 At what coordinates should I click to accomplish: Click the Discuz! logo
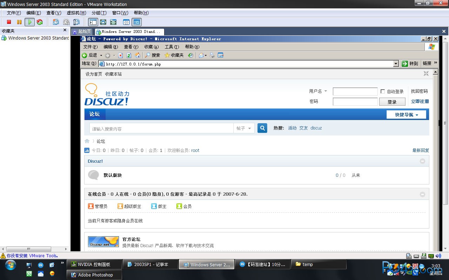coord(107,95)
